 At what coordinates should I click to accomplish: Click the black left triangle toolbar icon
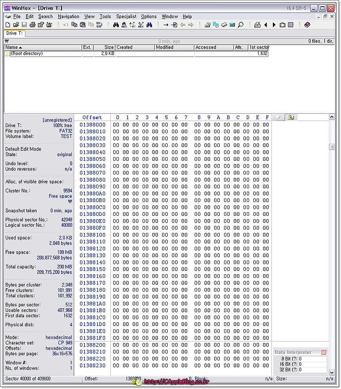tap(266, 25)
